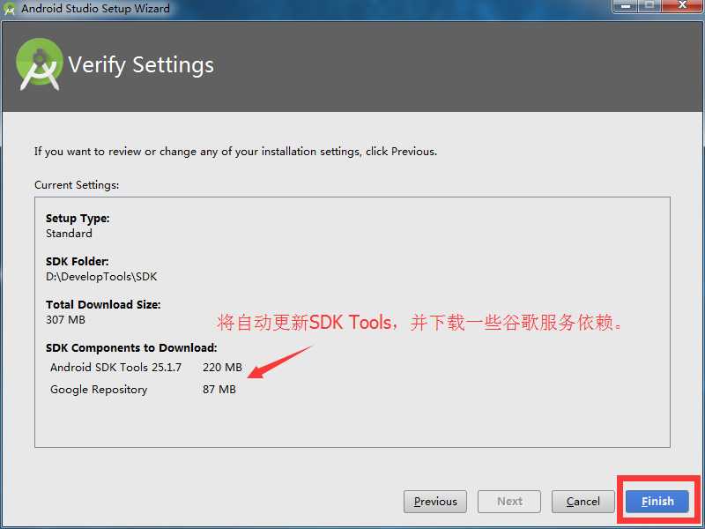Screen dimensions: 705x529
Task: Close the Setup Wizard window
Action: [682, 6]
